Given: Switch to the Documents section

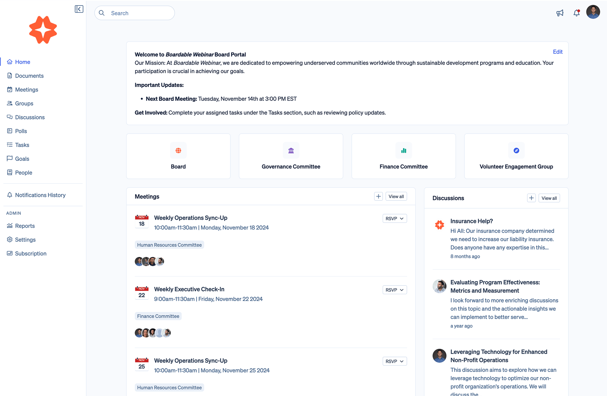Looking at the screenshot, I should [29, 76].
